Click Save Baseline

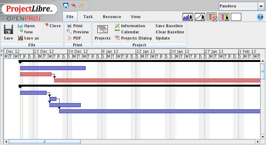pyautogui.click(x=169, y=26)
